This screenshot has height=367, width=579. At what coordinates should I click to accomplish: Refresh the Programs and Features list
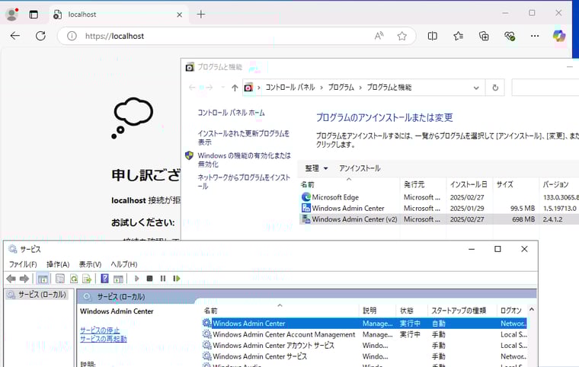(495, 88)
